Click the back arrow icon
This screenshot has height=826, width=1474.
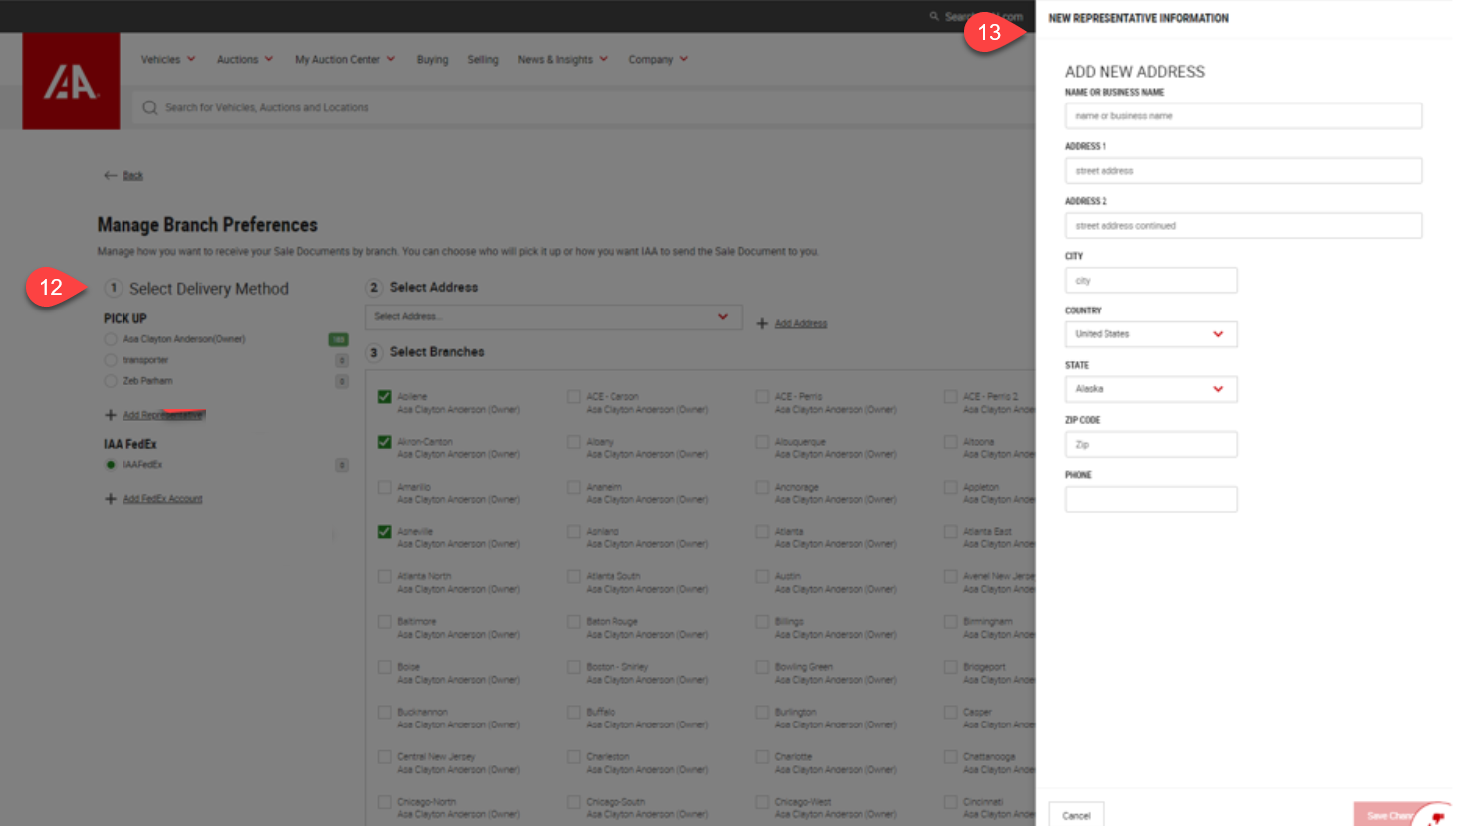pyautogui.click(x=110, y=175)
